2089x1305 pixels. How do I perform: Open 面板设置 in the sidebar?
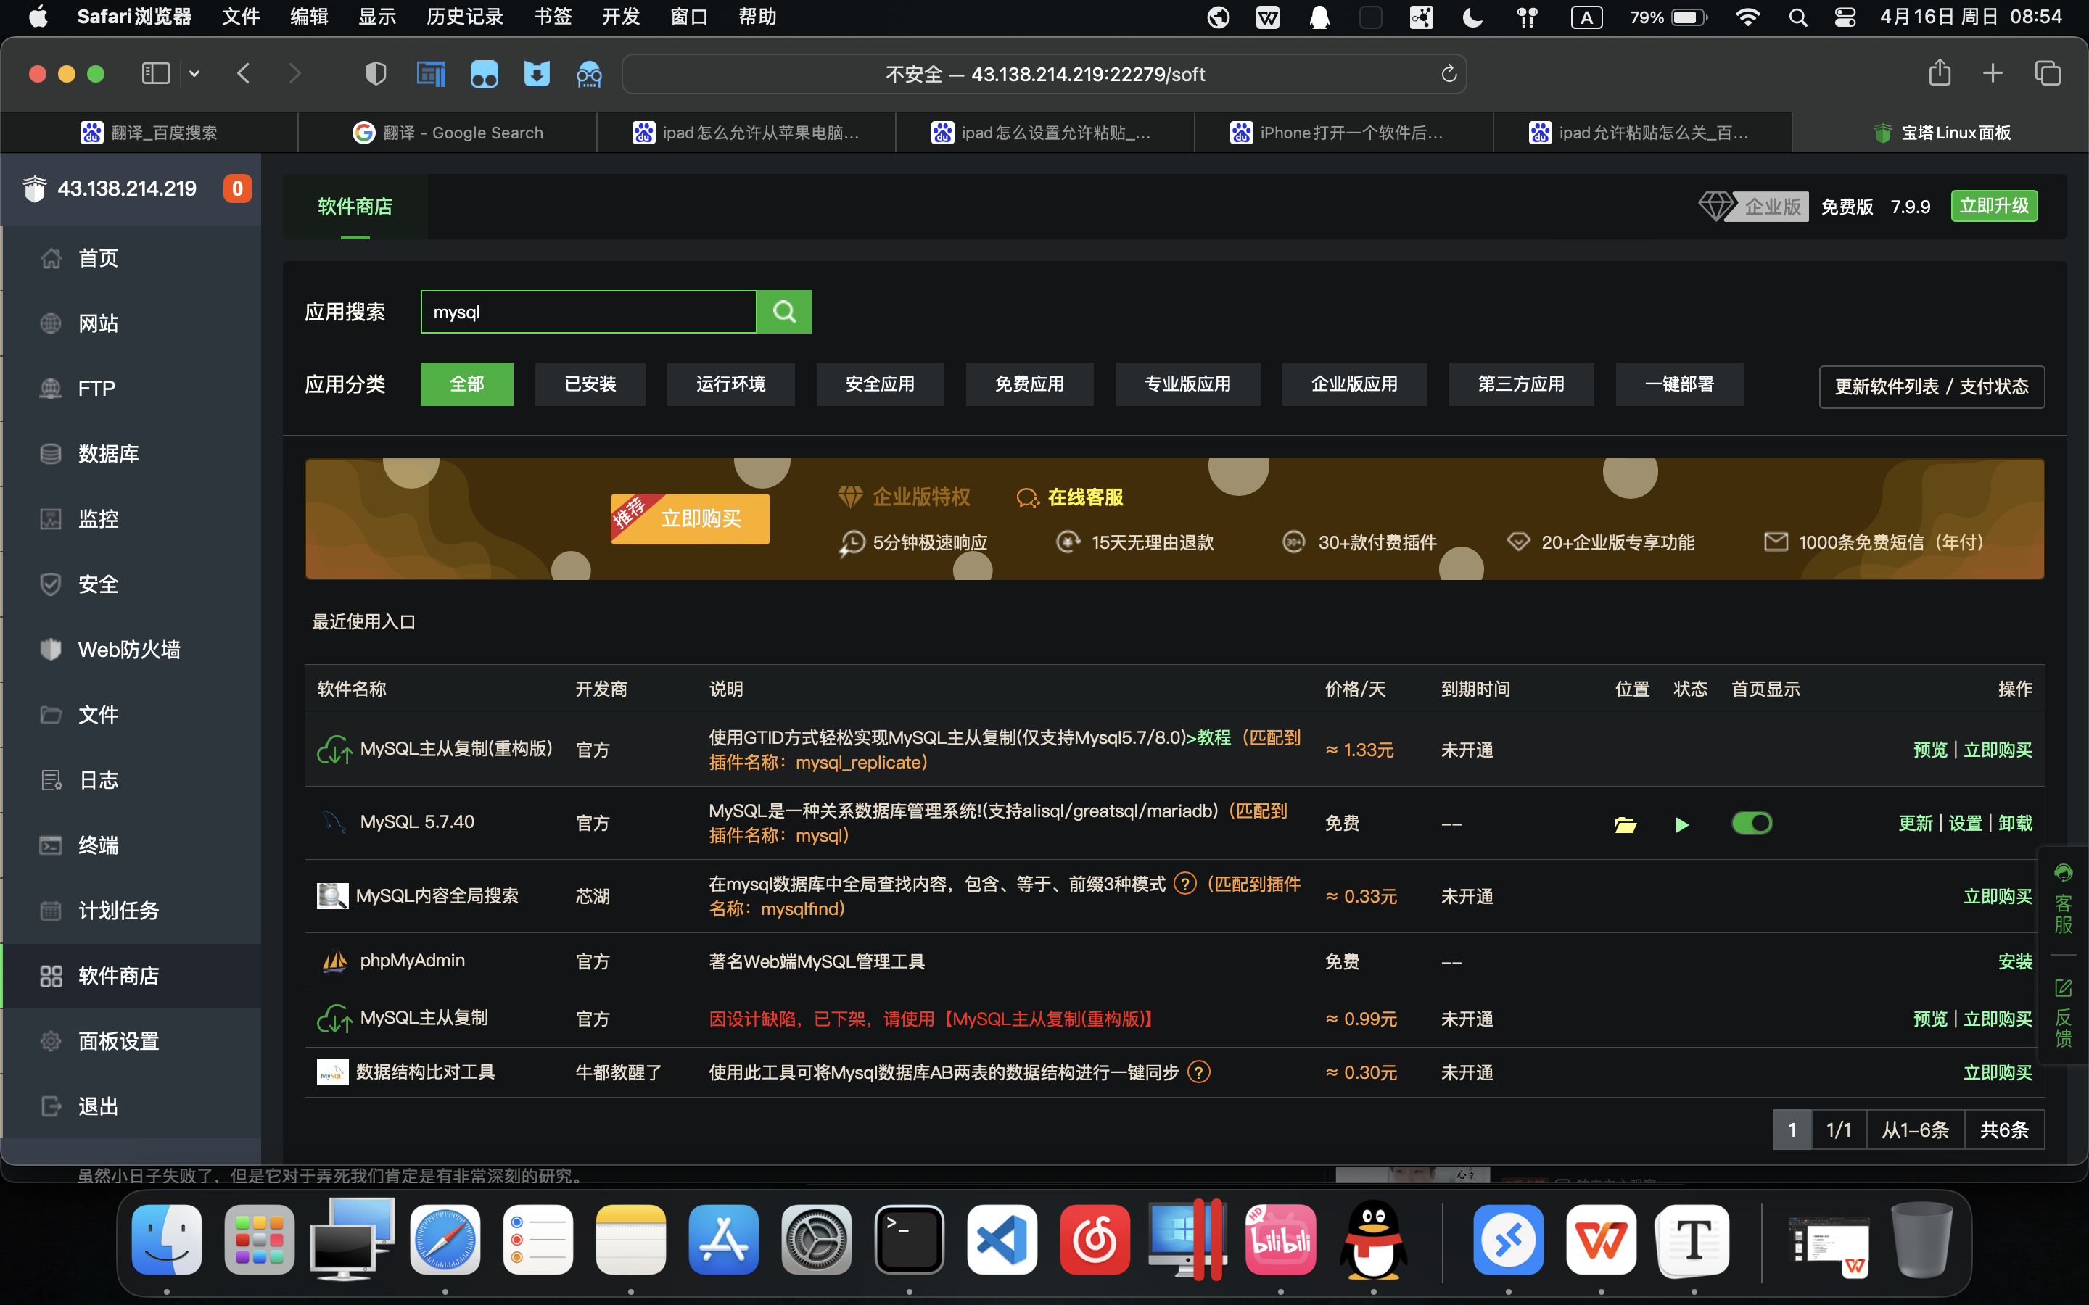pos(132,1041)
